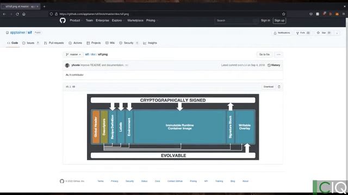Expand the Star dropdown arrow
This screenshot has height=195, width=348.
(337, 32)
